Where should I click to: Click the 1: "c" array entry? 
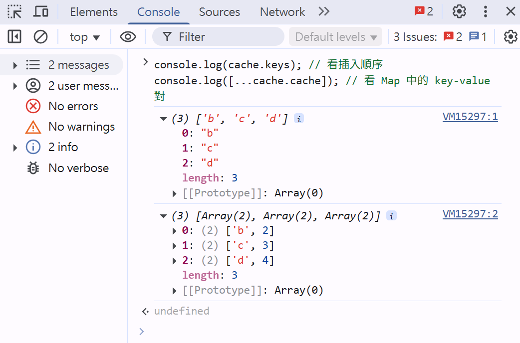coord(200,148)
